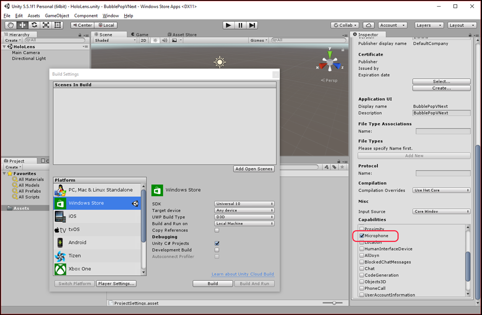Select the Directional Light sun gizmo in scene
This screenshot has width=482, height=315.
[x=220, y=62]
